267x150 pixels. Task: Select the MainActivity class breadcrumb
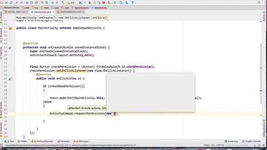pyautogui.click(x=99, y=7)
